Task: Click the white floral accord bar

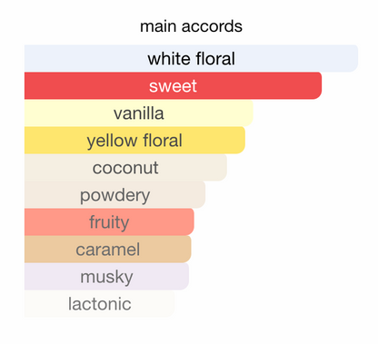Action: [x=191, y=58]
